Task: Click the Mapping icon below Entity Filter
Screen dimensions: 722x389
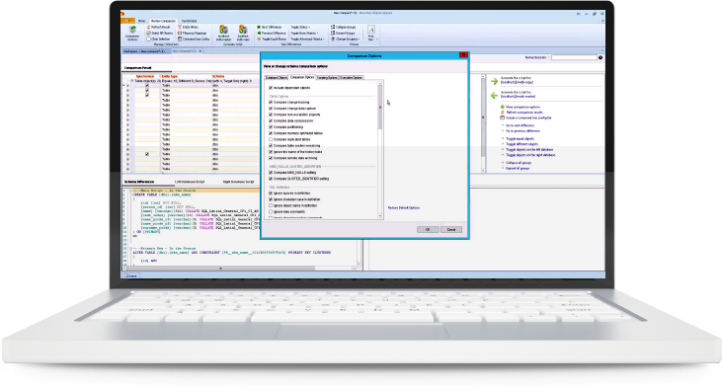Action: [x=180, y=34]
